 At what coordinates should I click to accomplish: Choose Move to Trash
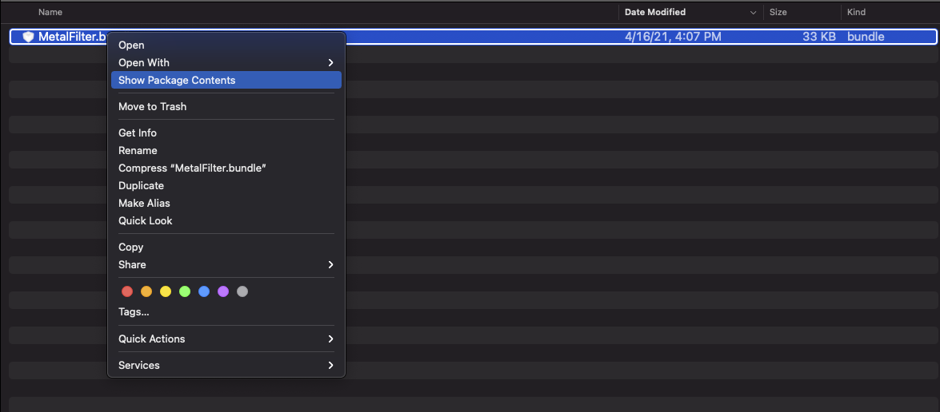pyautogui.click(x=226, y=106)
